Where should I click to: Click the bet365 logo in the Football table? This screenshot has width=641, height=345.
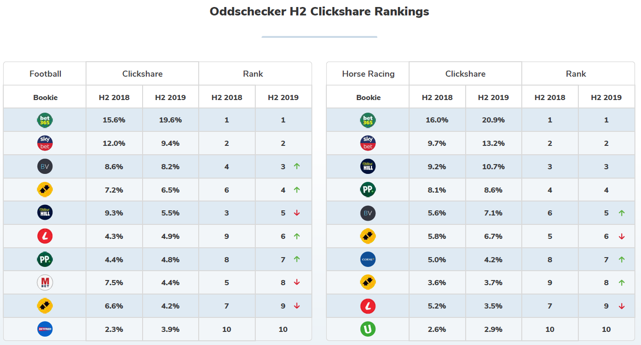coord(45,120)
